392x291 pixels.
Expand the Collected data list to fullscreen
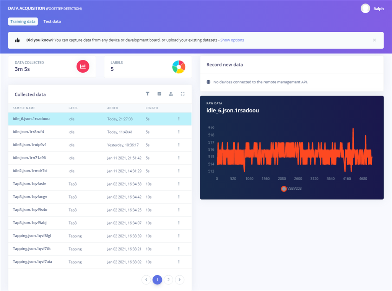click(182, 94)
